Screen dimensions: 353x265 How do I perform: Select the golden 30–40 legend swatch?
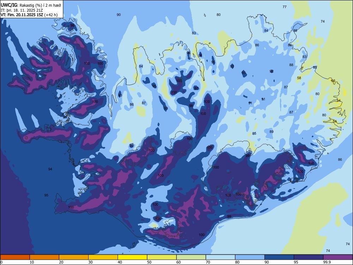[x=103, y=257]
